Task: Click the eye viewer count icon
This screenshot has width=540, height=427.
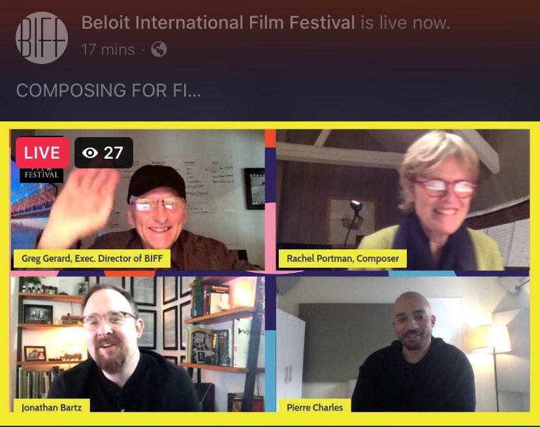Action: [x=90, y=153]
